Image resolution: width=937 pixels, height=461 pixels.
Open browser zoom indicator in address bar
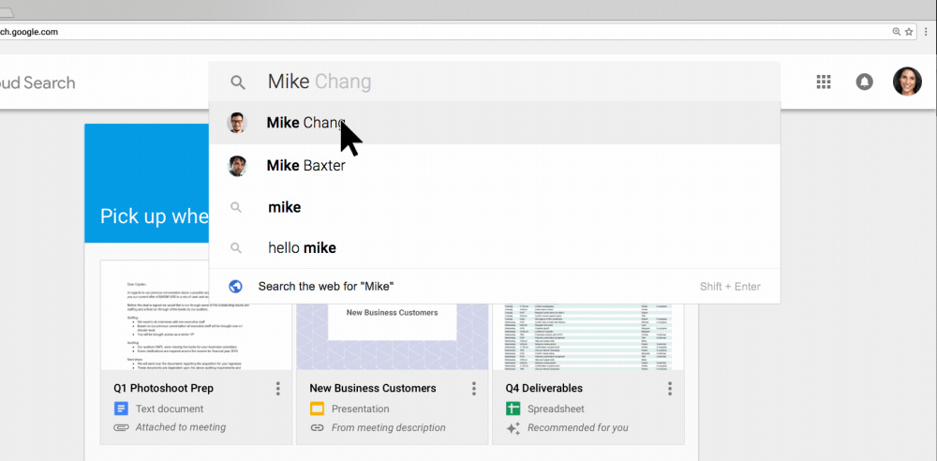coord(897,32)
